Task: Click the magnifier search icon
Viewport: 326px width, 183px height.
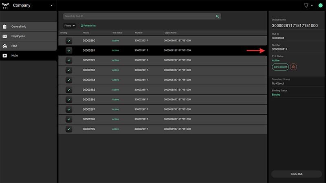Action: click(218, 16)
